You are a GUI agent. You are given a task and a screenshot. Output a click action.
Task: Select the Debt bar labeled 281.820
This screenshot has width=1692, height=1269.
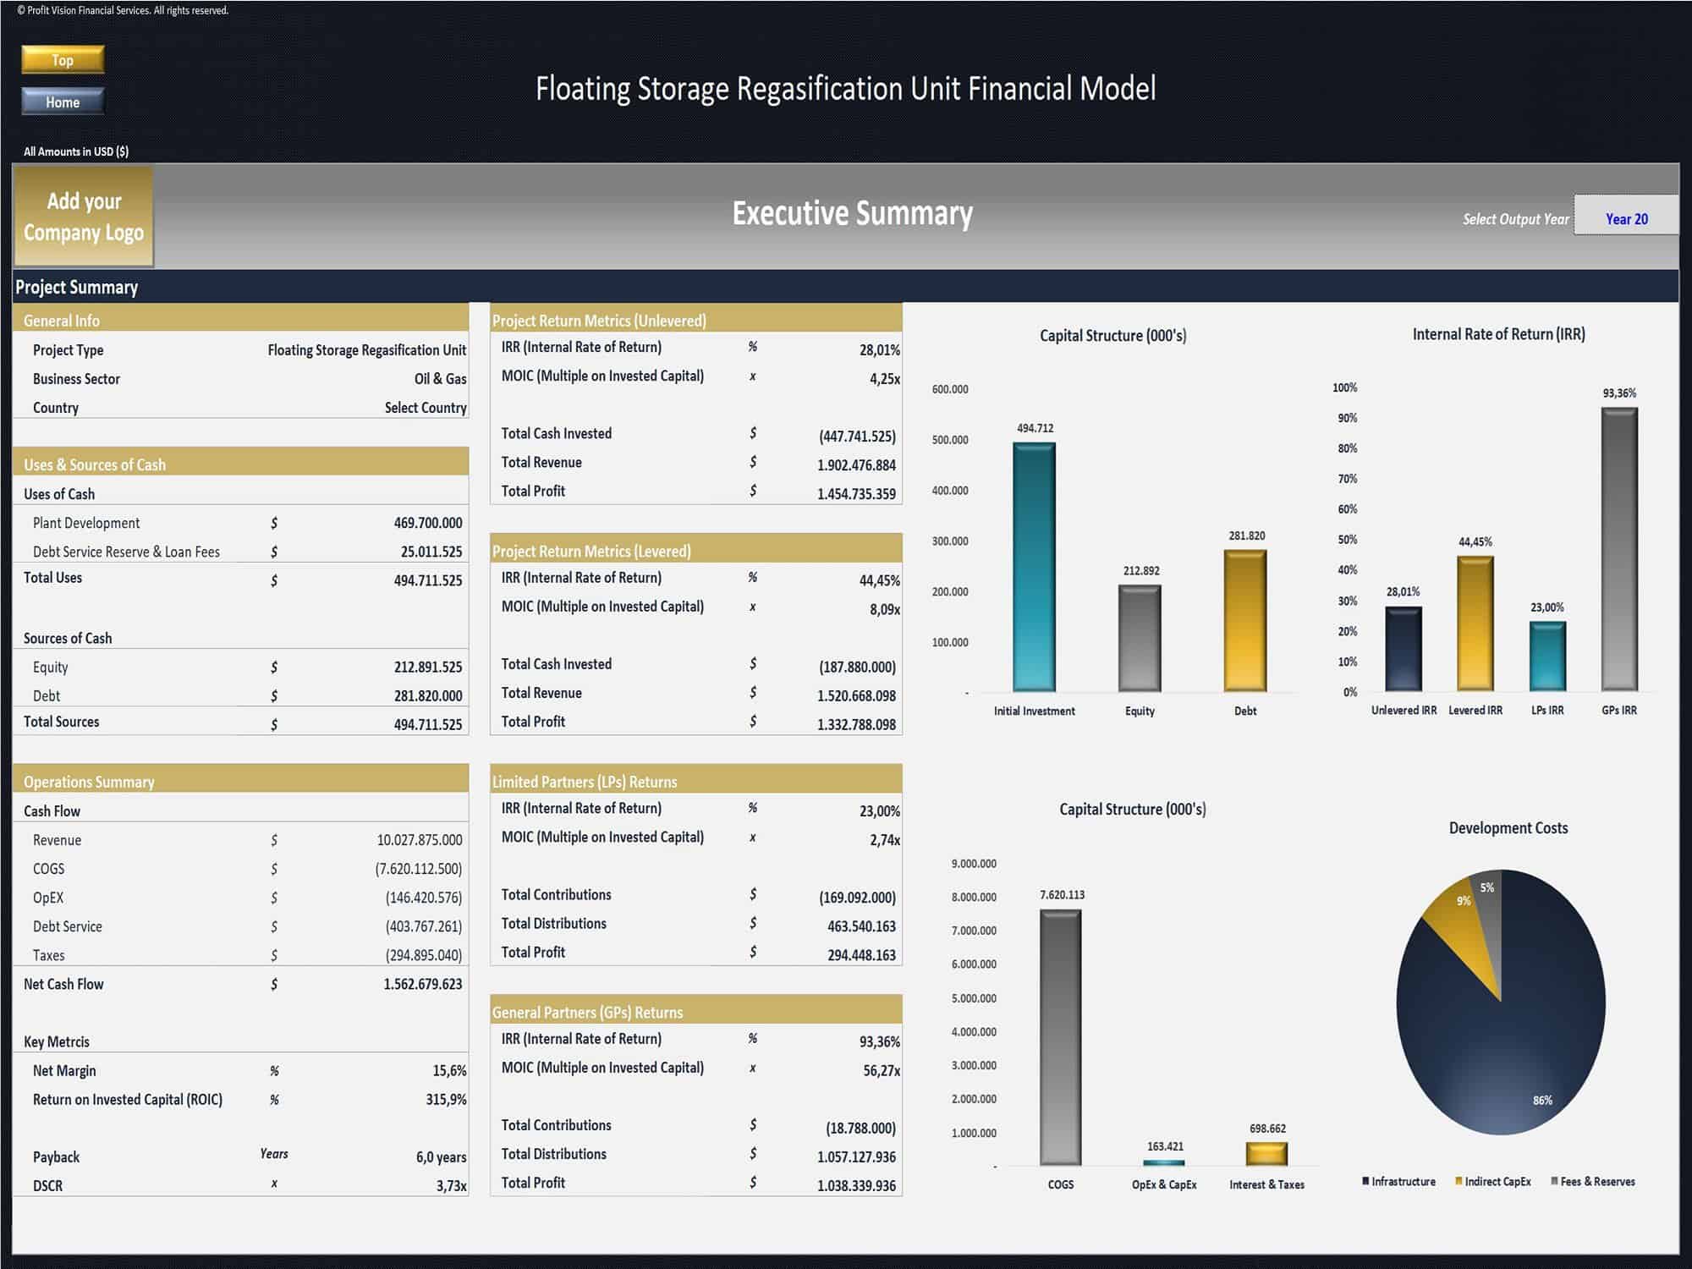pos(1245,621)
